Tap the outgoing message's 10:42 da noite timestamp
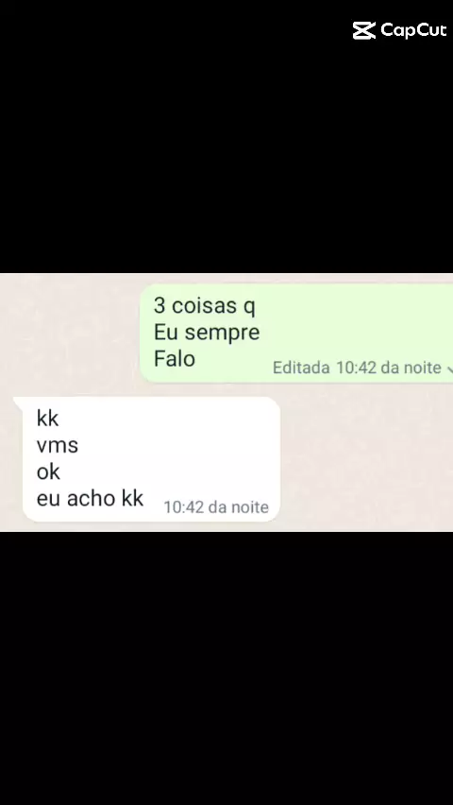 (389, 368)
